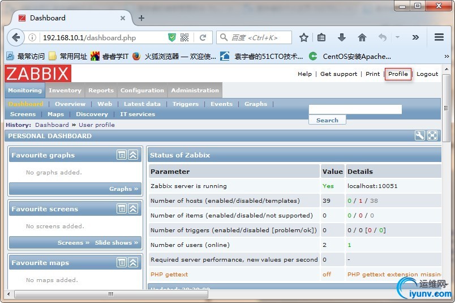Open the Overview submenu item
This screenshot has width=455, height=303.
pyautogui.click(x=70, y=104)
